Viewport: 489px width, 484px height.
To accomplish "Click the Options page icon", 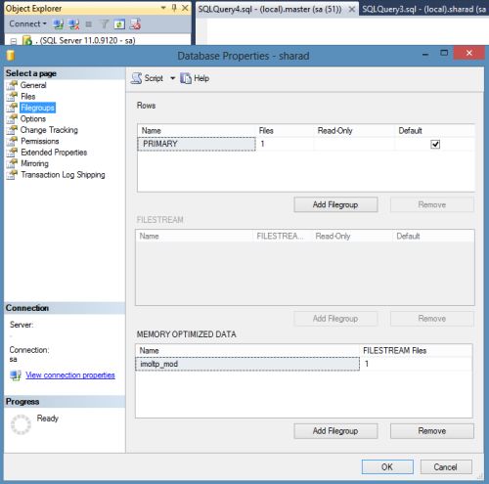I will pos(12,118).
